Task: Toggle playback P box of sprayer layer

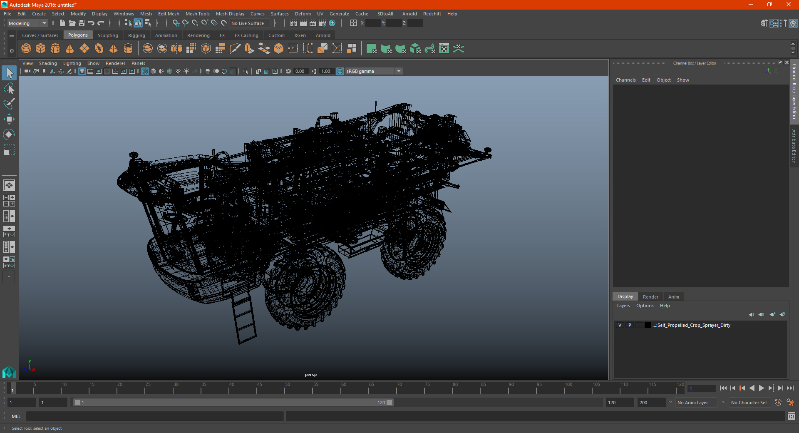Action: coord(630,325)
